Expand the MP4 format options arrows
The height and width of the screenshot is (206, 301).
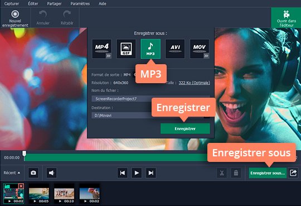pyautogui.click(x=108, y=56)
